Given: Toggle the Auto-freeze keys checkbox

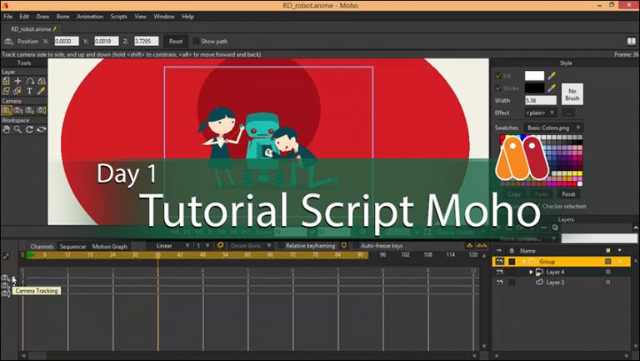Looking at the screenshot, I should coord(356,245).
